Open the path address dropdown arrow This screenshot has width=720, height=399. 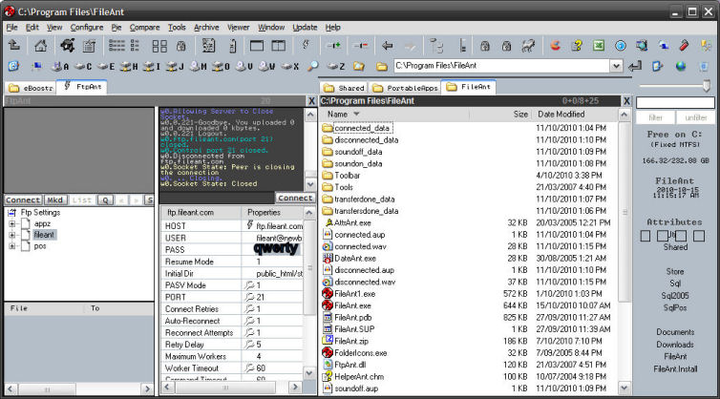(616, 66)
